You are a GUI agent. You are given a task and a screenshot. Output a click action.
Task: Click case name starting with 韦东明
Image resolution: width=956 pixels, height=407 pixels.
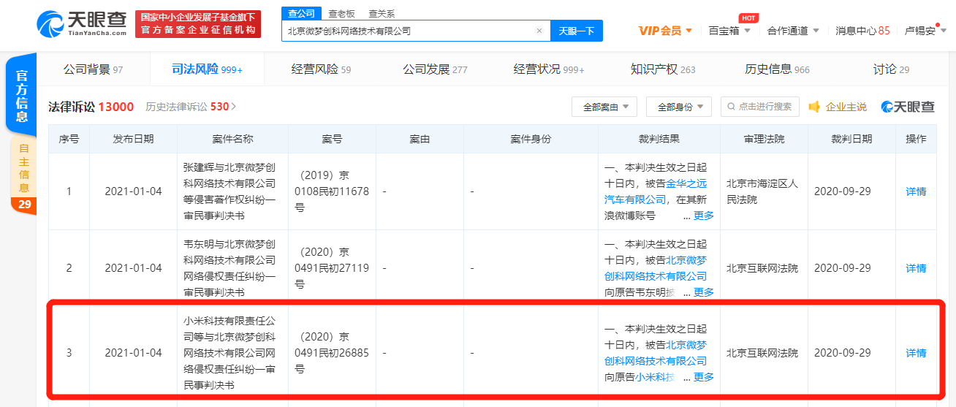coord(229,268)
